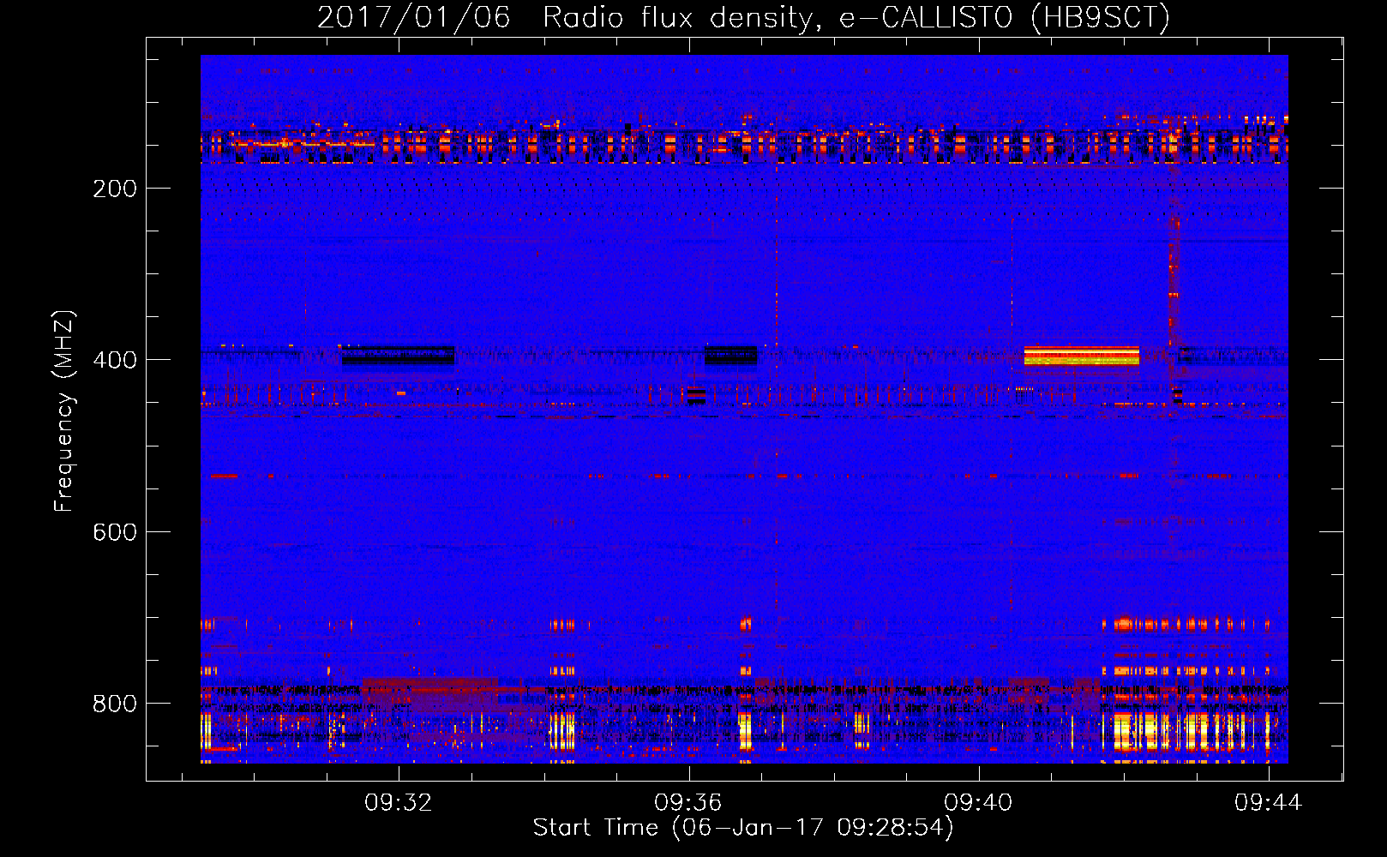Viewport: 1387px width, 857px height.
Task: Click the 09:36 time tick label
Action: 688,803
